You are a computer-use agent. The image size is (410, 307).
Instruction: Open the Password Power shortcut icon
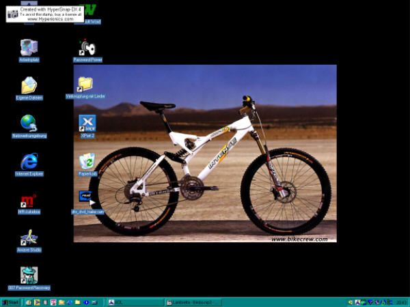coord(87,48)
